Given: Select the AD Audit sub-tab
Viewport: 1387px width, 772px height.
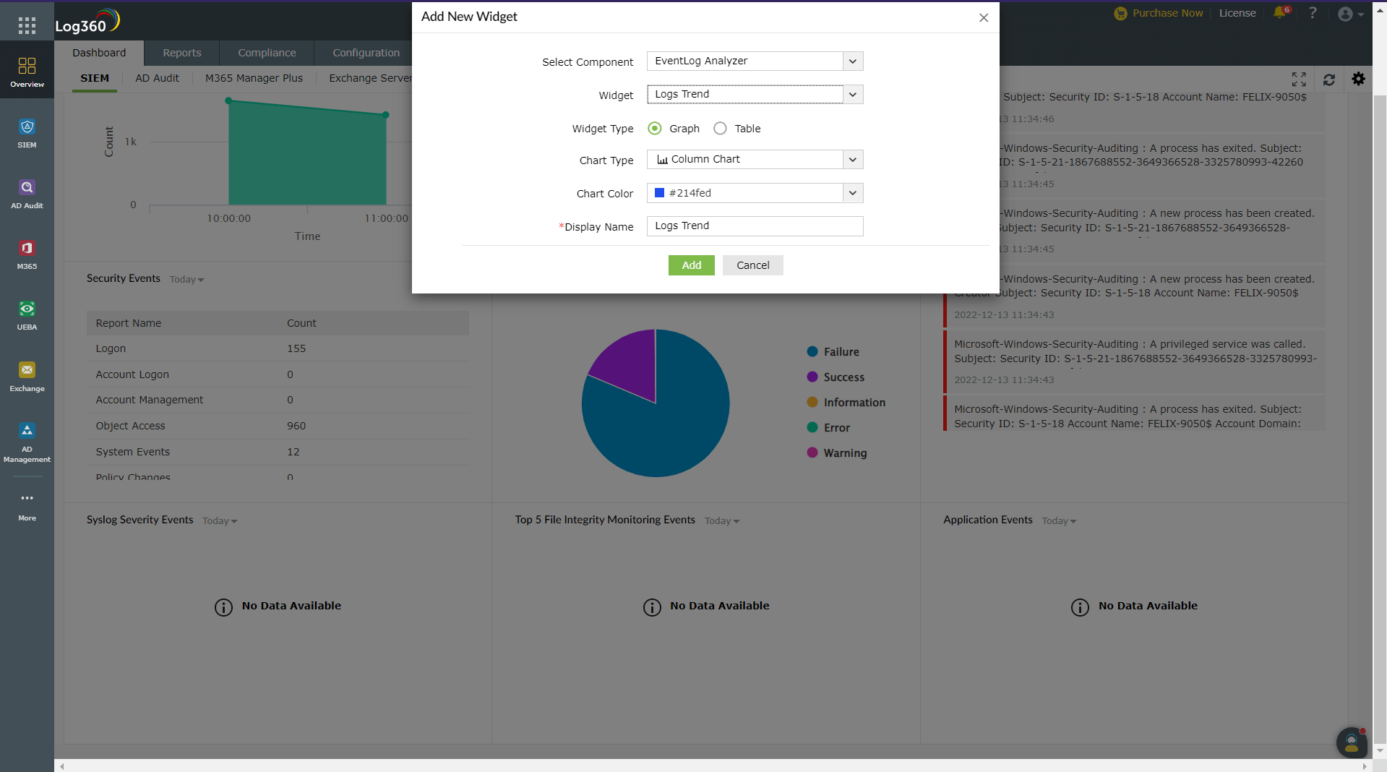Looking at the screenshot, I should pyautogui.click(x=157, y=78).
